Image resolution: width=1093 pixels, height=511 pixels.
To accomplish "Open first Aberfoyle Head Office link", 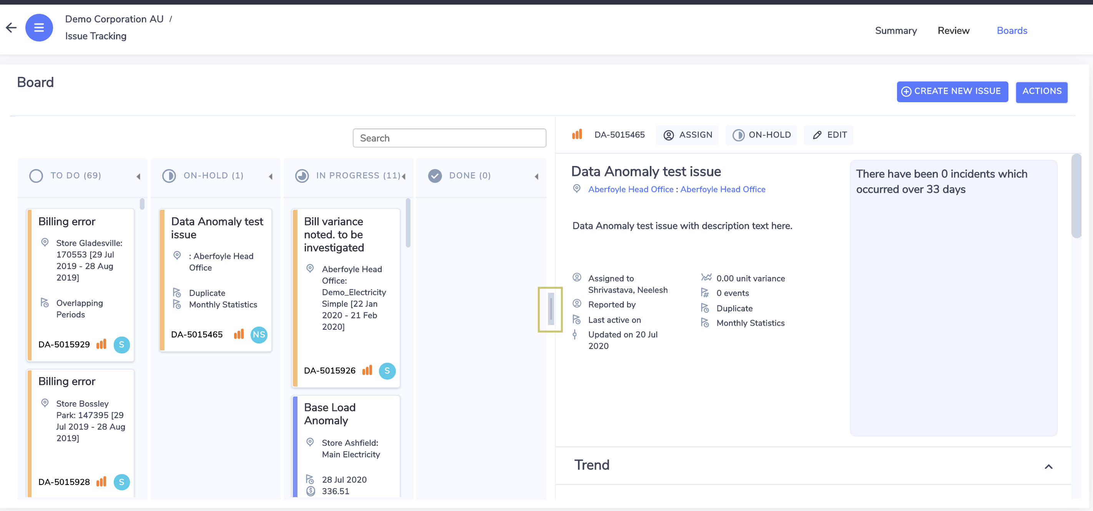I will click(x=631, y=189).
